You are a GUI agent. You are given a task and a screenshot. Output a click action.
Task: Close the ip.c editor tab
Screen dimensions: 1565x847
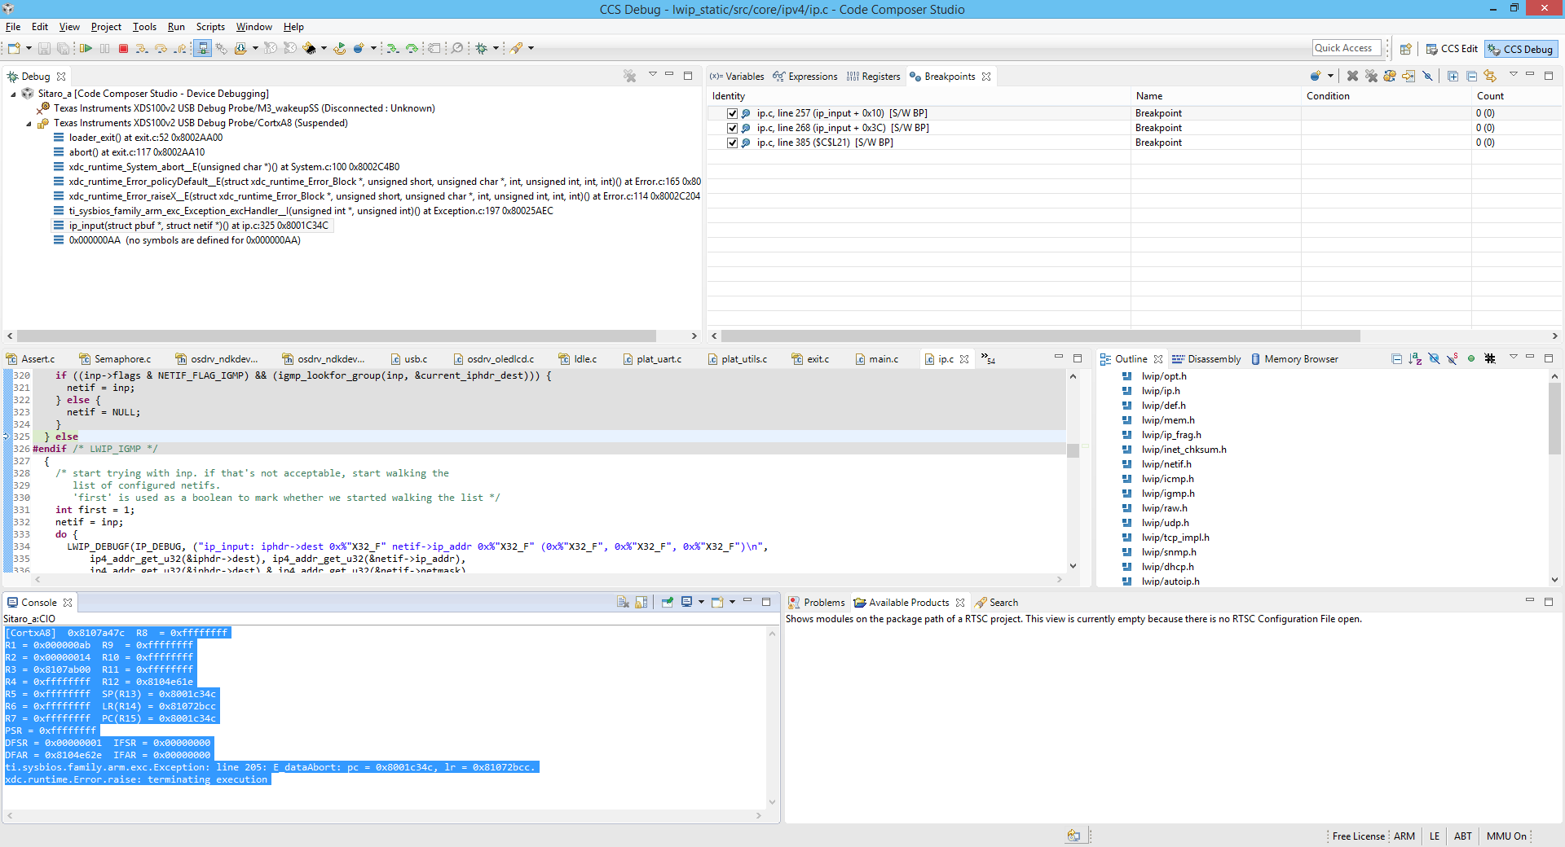(964, 359)
